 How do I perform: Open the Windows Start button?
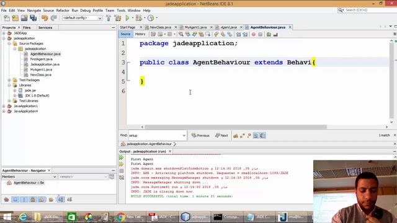[x=7, y=217]
